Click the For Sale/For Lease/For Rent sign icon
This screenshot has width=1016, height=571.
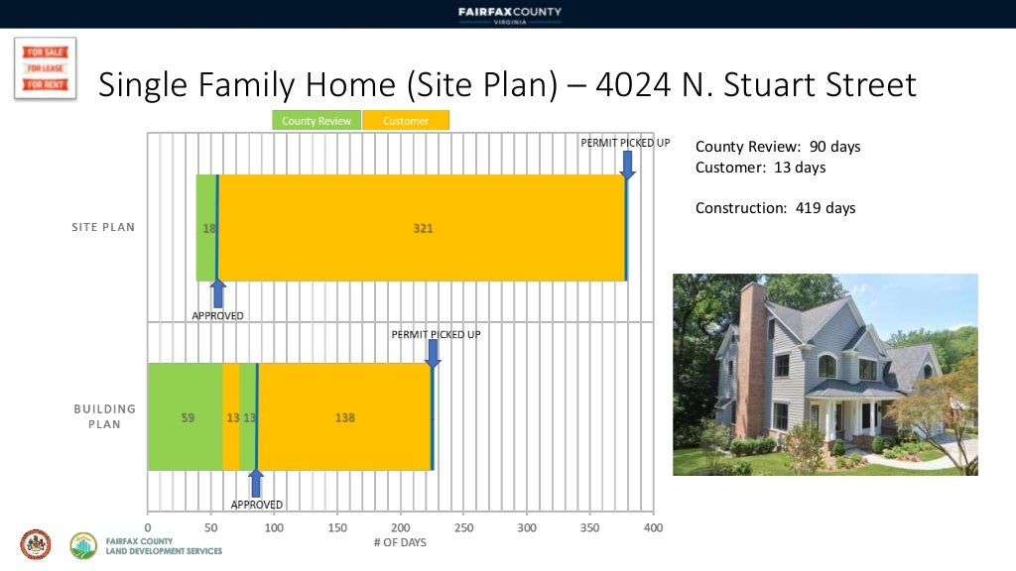[46, 68]
